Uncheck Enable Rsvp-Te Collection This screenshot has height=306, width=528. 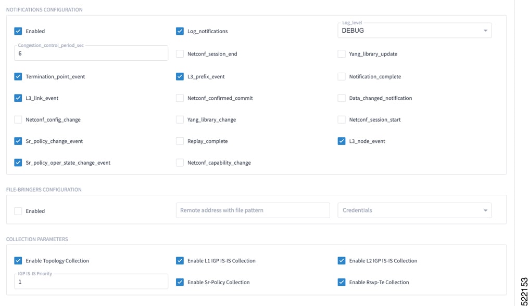click(342, 282)
